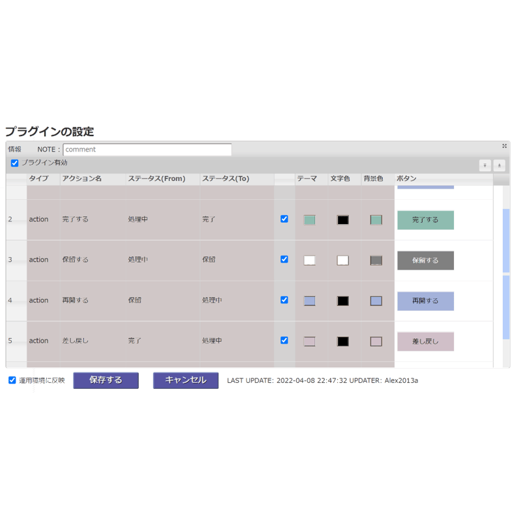
Task: Click the 完了する preview button
Action: [426, 220]
